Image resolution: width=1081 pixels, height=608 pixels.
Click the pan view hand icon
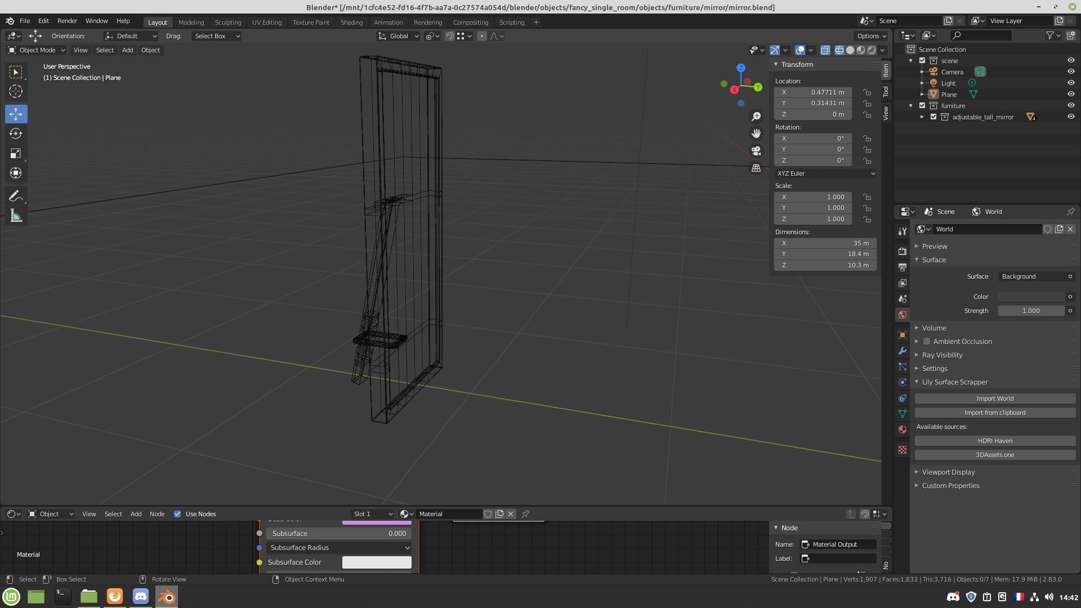click(x=756, y=133)
